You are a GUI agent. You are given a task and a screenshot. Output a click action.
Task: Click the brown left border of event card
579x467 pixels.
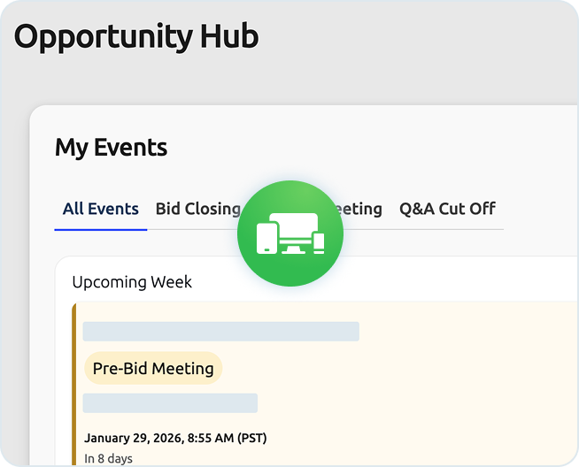74,380
